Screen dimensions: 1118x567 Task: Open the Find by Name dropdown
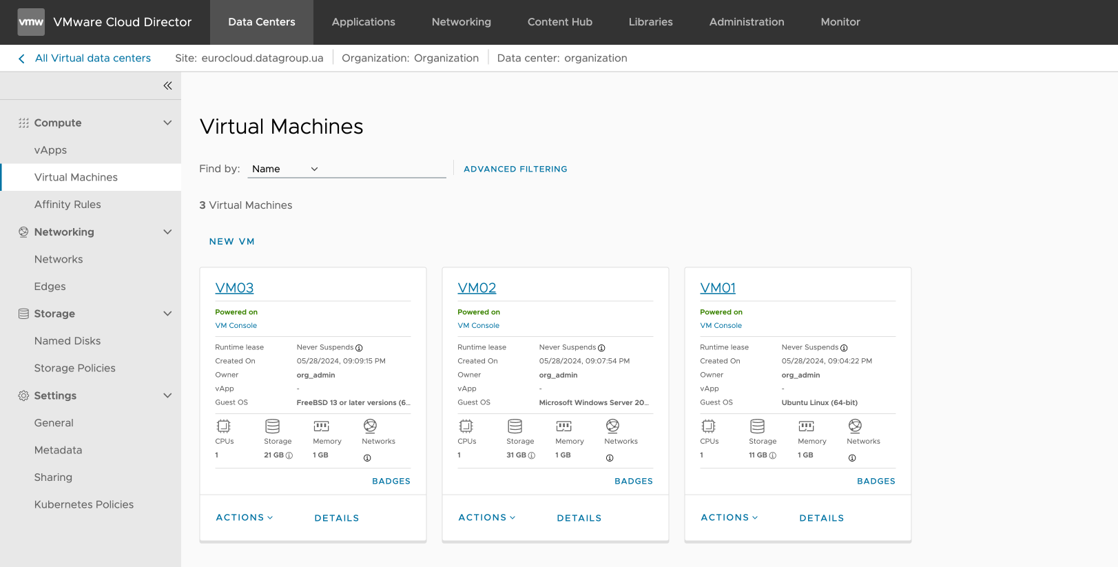[x=285, y=169]
